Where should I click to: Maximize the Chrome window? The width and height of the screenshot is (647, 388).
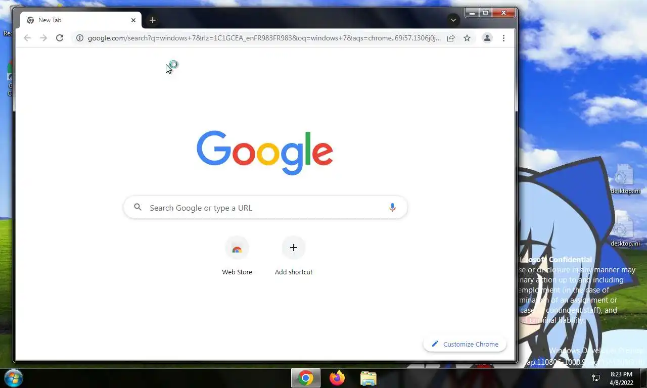[486, 13]
